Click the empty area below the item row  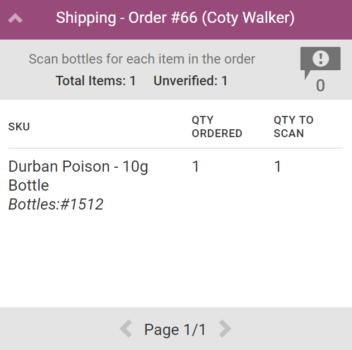(x=176, y=262)
